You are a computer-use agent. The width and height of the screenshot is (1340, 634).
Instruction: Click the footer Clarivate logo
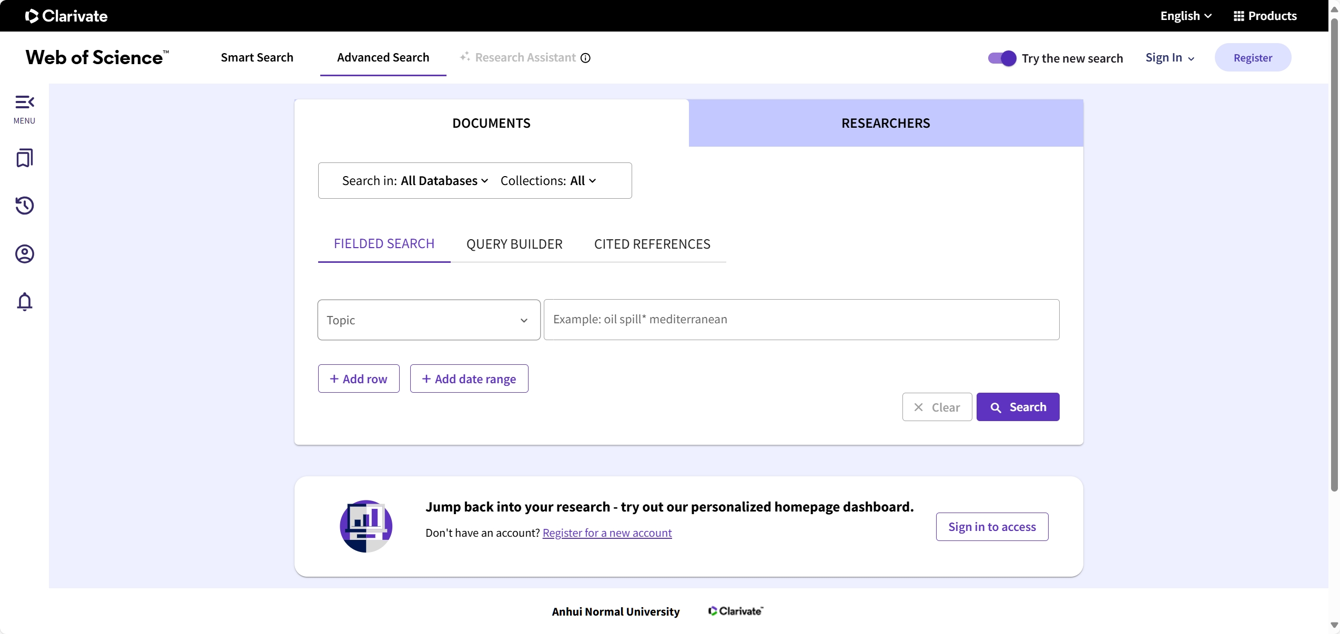(735, 611)
